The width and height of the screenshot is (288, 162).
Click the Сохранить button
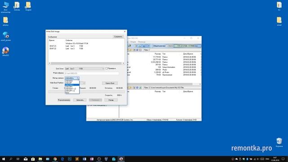point(118,36)
